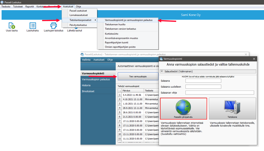Sort by Tiedosto column header

click(151, 91)
